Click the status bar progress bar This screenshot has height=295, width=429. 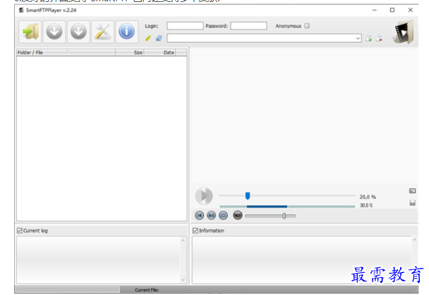tap(67, 289)
